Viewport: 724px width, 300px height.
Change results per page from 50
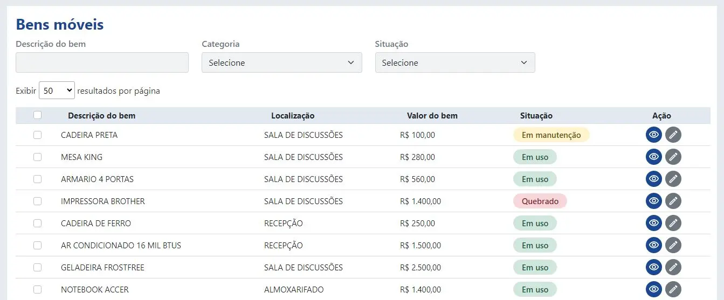tap(57, 91)
